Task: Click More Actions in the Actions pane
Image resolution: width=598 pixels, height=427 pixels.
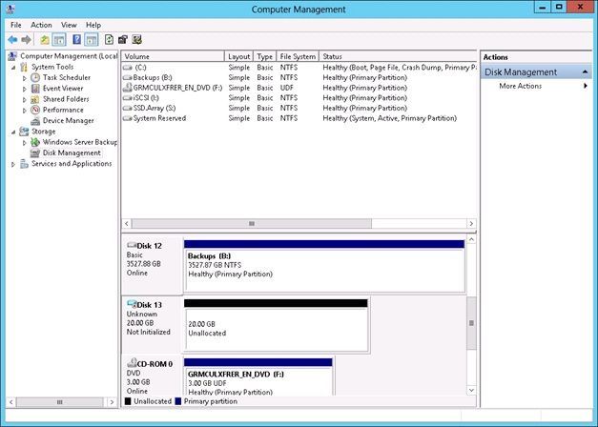Action: [x=520, y=86]
